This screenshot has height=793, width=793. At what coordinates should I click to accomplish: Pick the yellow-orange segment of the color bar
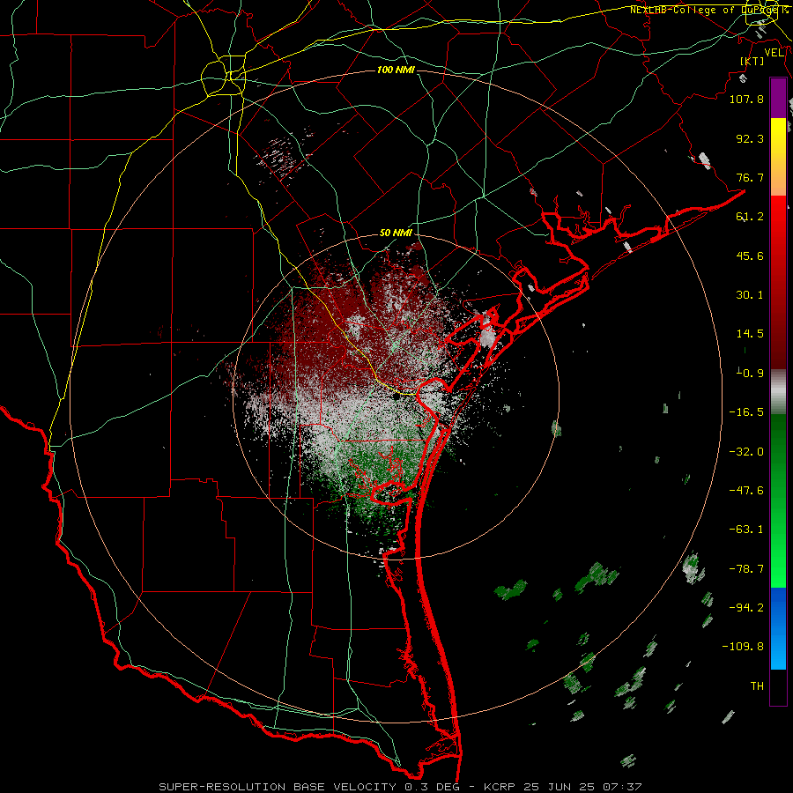coord(778,157)
